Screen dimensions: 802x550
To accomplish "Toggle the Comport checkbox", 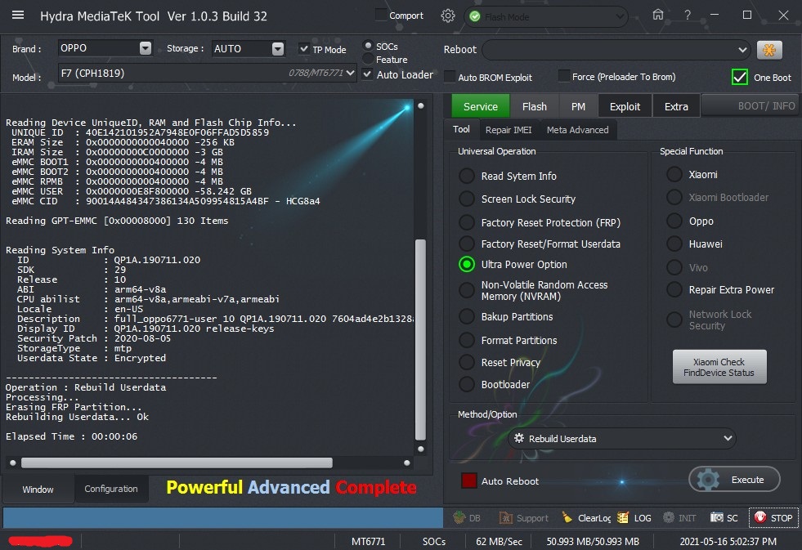I will (x=380, y=15).
